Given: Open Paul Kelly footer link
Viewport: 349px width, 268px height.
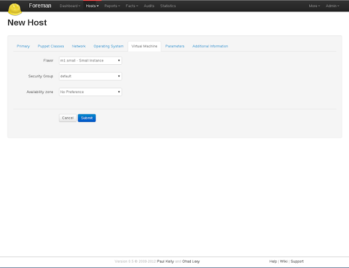Looking at the screenshot, I should (165, 261).
